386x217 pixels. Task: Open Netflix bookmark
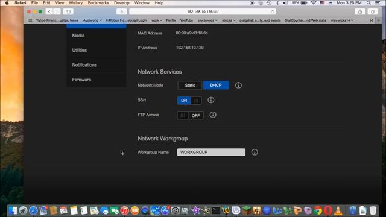pos(171,20)
